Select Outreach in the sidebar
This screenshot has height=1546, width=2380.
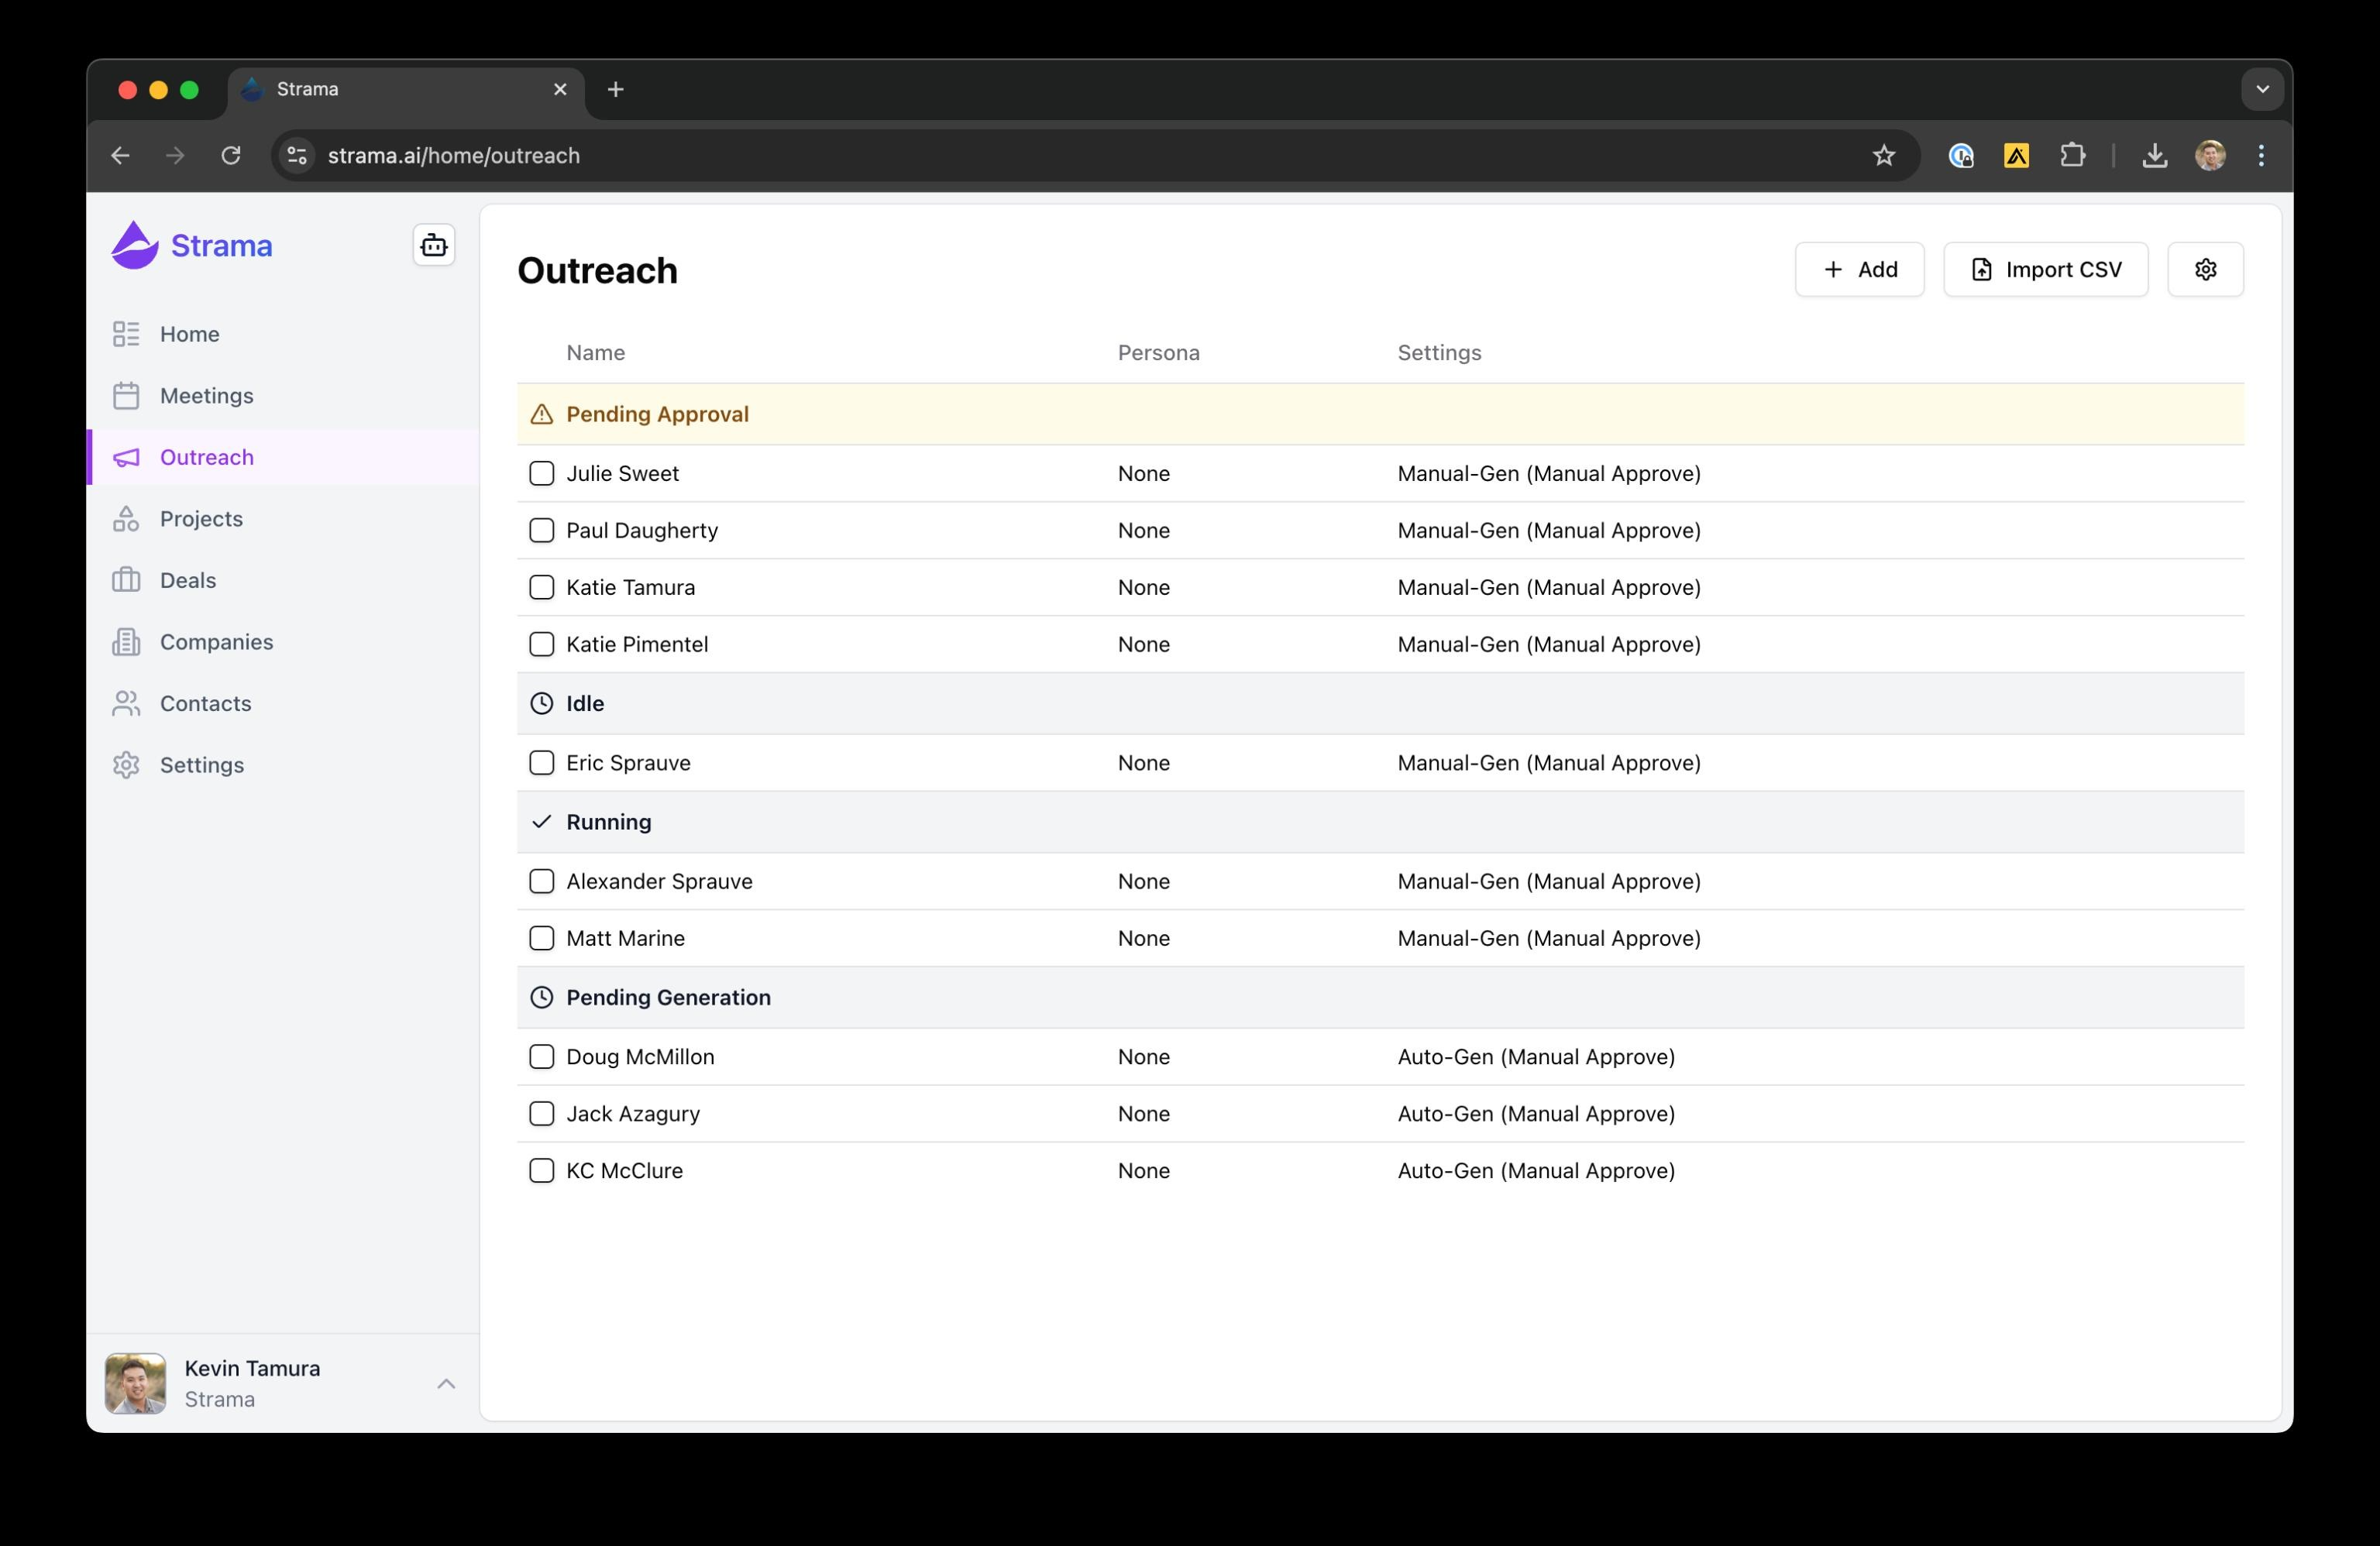283,457
